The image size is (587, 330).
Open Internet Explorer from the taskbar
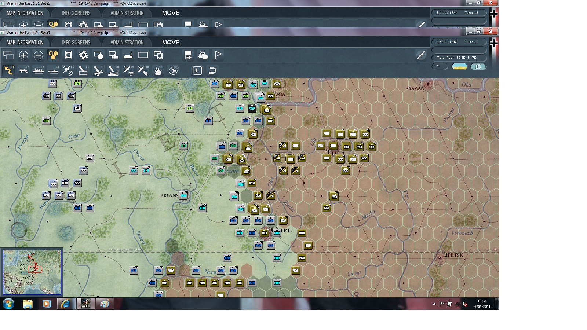coord(66,304)
